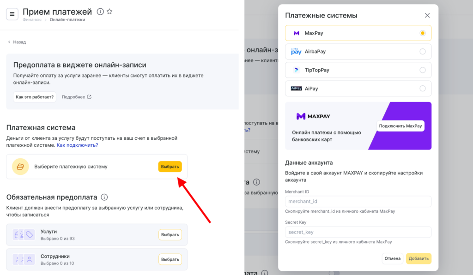Viewport: 473px width, 275px height.
Task: Click into the Merchant ID field
Action: [x=358, y=202]
